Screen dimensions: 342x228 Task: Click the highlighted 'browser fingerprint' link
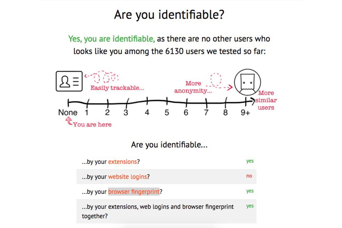pyautogui.click(x=134, y=192)
